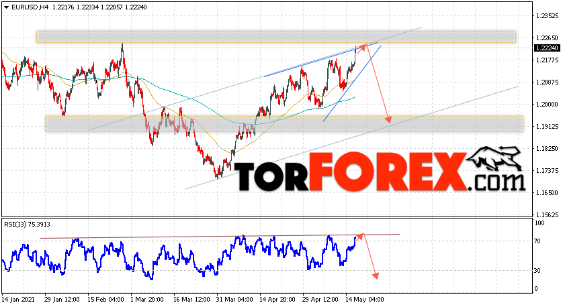Click the 1.21775 price scale label
This screenshot has width=563, height=307.
tap(547, 60)
